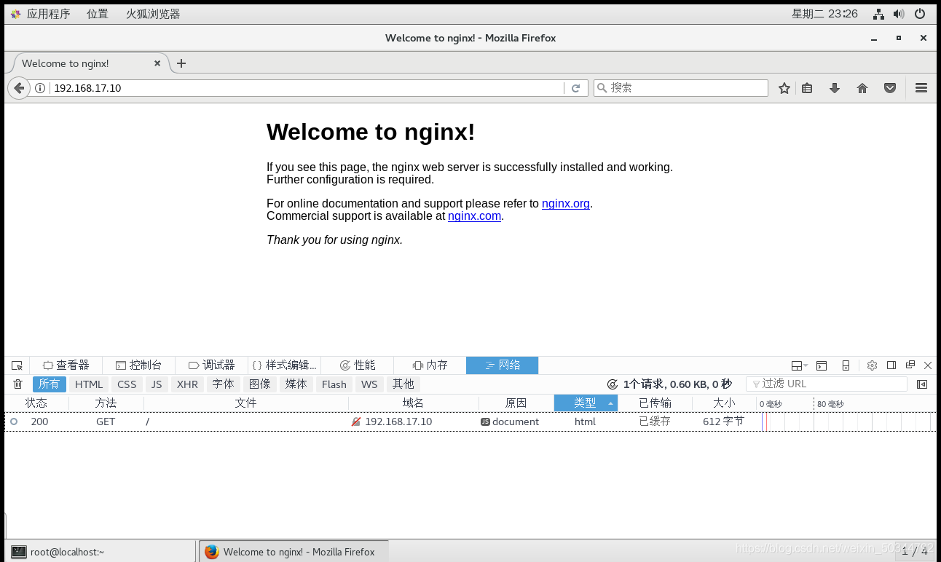
Task: Switch to the 控制台 devtools tab
Action: (x=139, y=365)
